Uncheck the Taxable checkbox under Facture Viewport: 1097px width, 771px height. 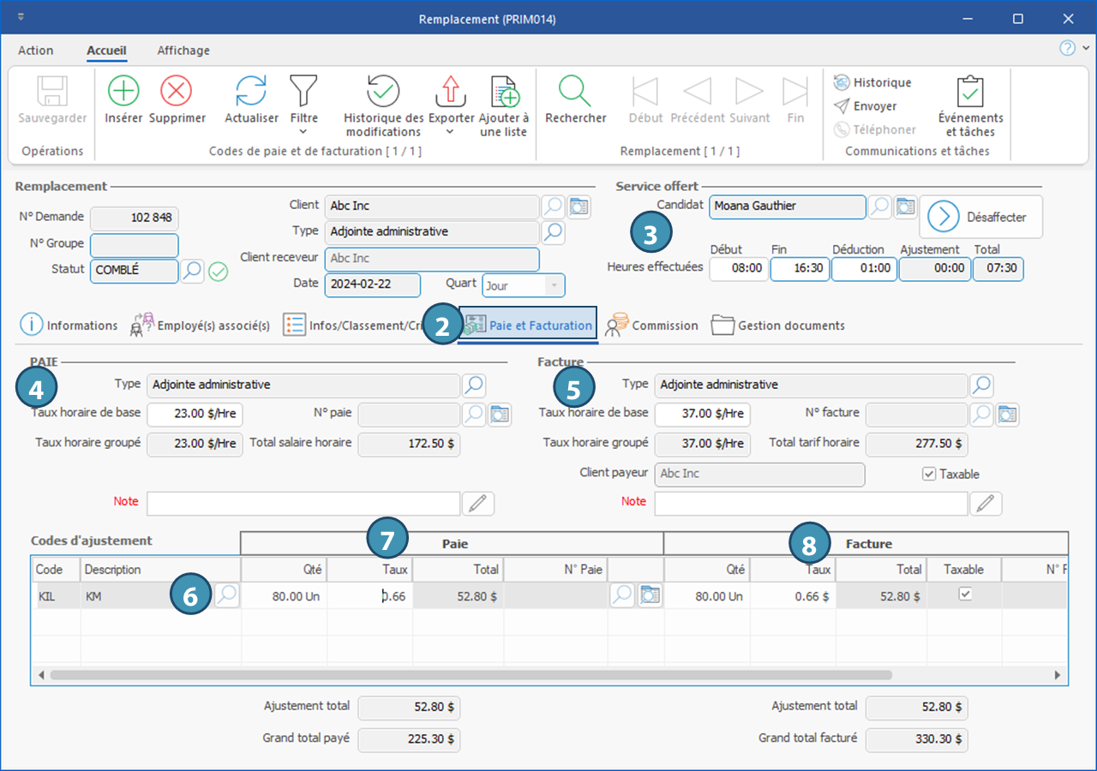coord(928,474)
